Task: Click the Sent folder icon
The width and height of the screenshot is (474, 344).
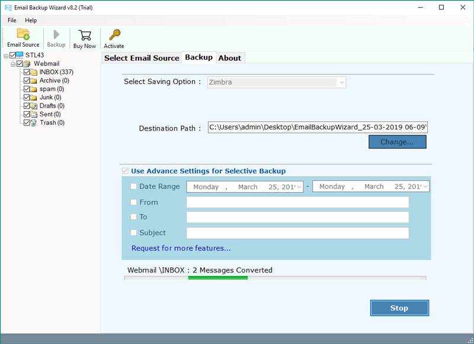Action: [x=34, y=115]
